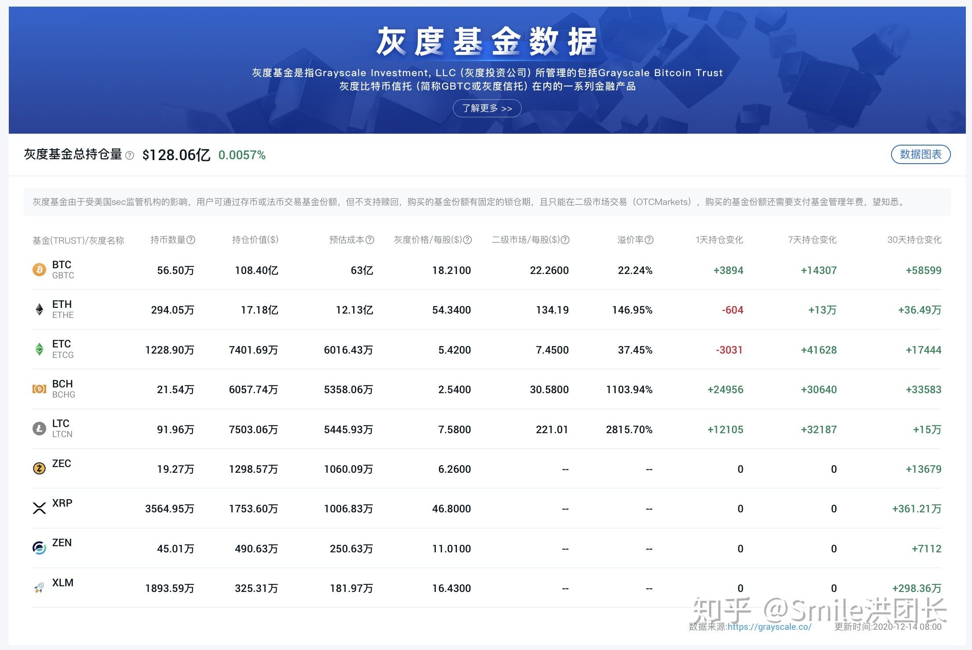This screenshot has height=650, width=972.
Task: Click LTC premium rate 2815.70%
Action: click(629, 430)
